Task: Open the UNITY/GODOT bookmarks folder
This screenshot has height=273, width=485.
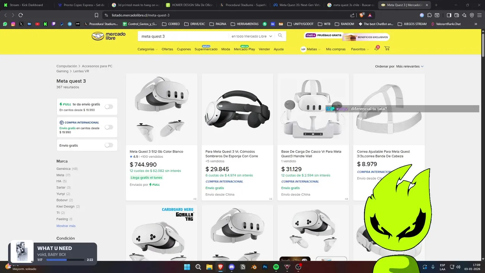Action: click(300, 24)
